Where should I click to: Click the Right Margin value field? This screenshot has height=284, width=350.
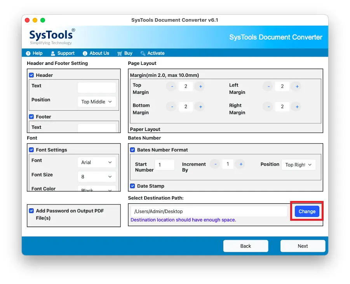(282, 107)
